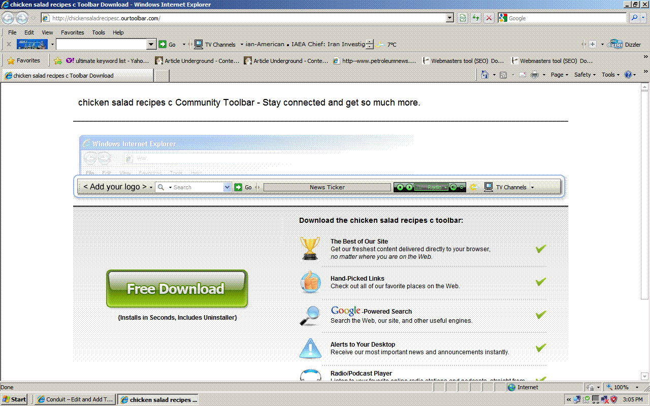Open the command bar Tools dropdown
This screenshot has height=406, width=650.
(x=611, y=75)
